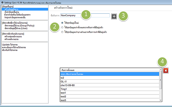Open Import ข้อมูลจากแหล่งอื่น menu entry

(x=15, y=17)
